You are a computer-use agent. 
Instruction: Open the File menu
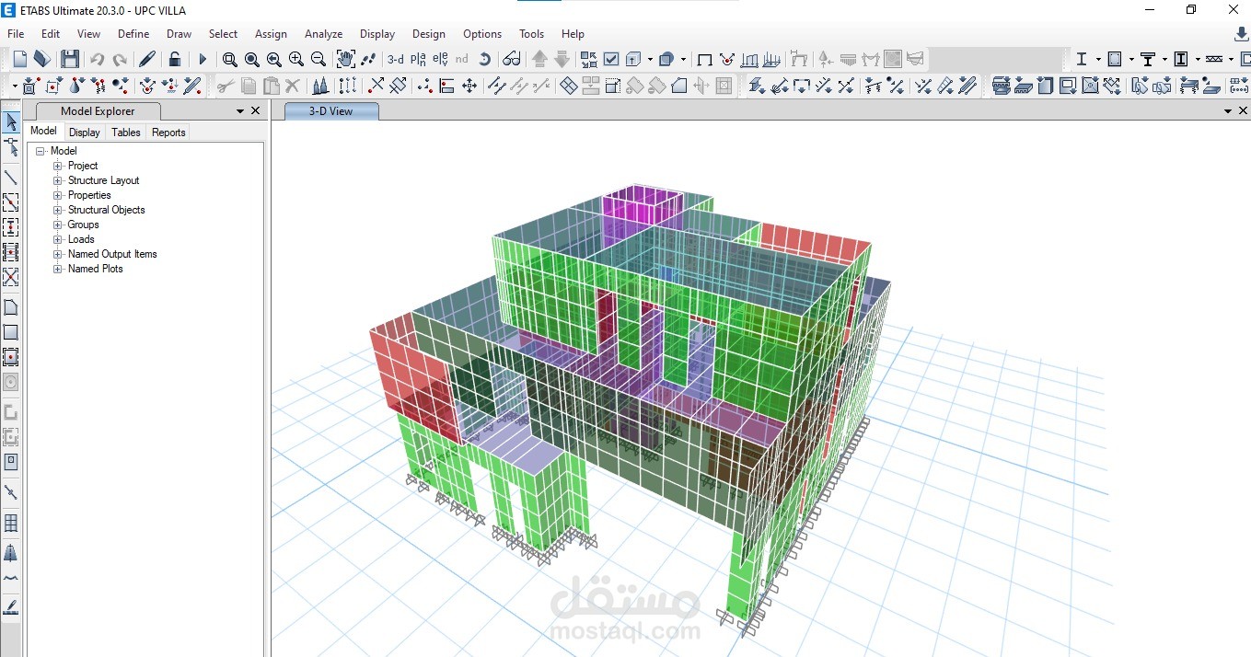point(16,34)
